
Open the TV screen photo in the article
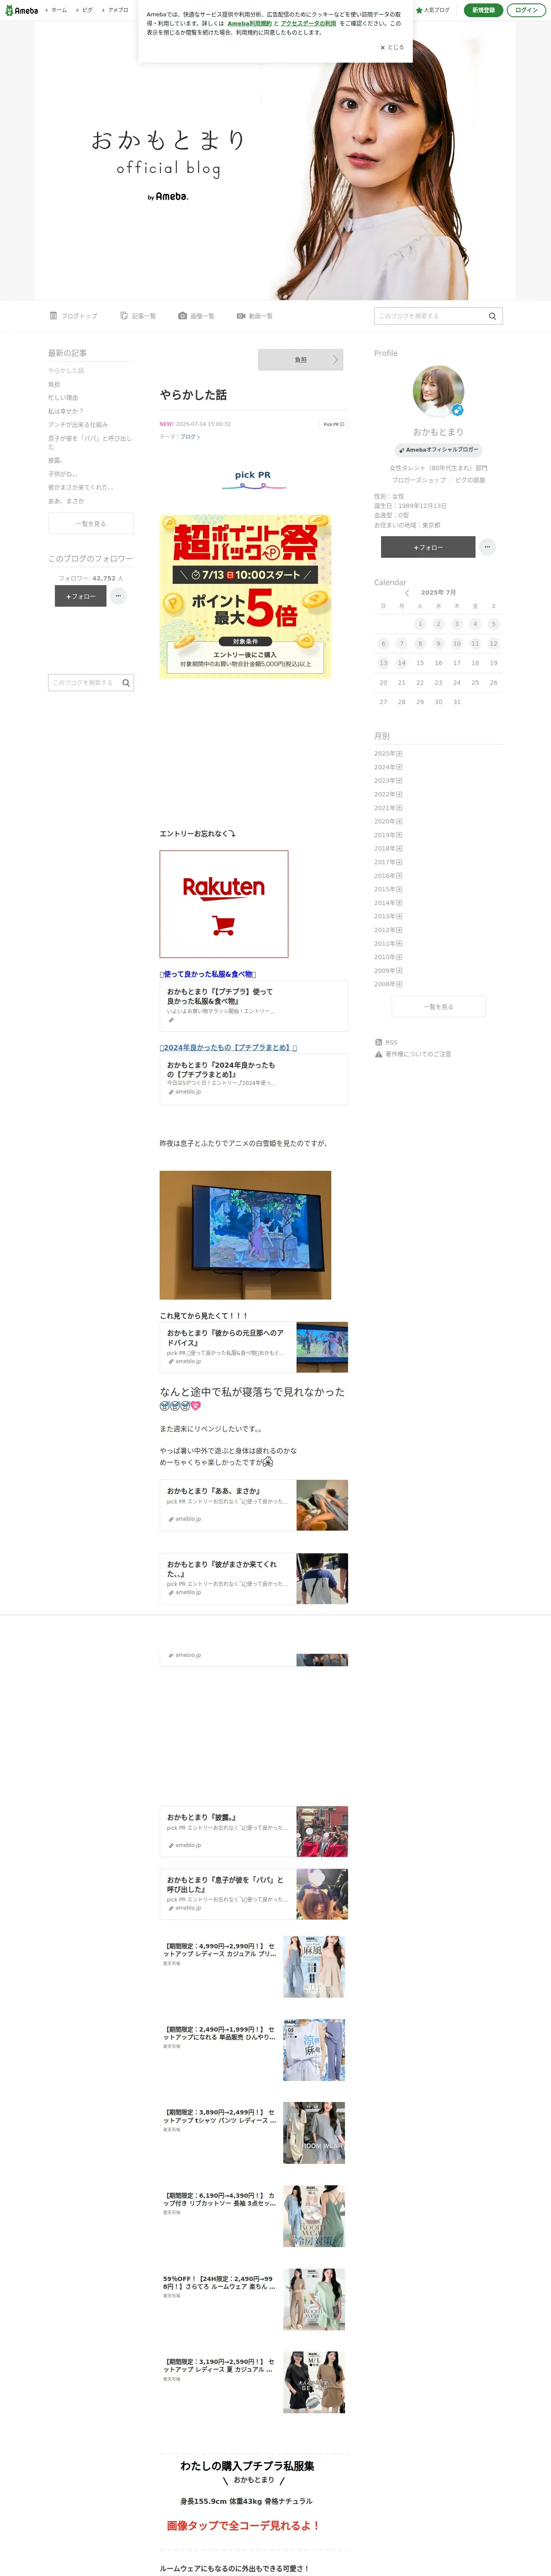click(x=245, y=1235)
